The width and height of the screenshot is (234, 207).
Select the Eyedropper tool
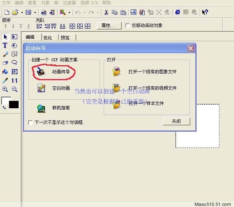5,81
